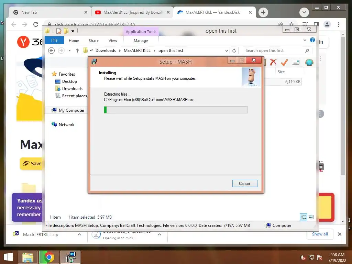Click the 6,119 KB size cell
Image resolution: width=352 pixels, height=264 pixels.
[293, 82]
